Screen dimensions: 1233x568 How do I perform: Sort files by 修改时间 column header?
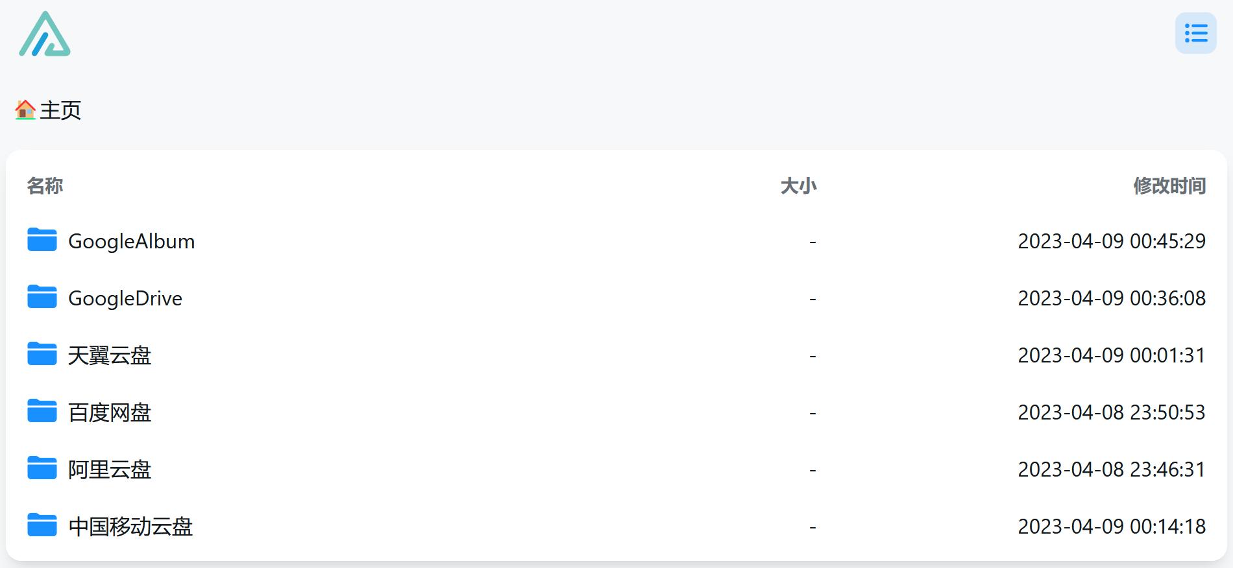coord(1169,186)
